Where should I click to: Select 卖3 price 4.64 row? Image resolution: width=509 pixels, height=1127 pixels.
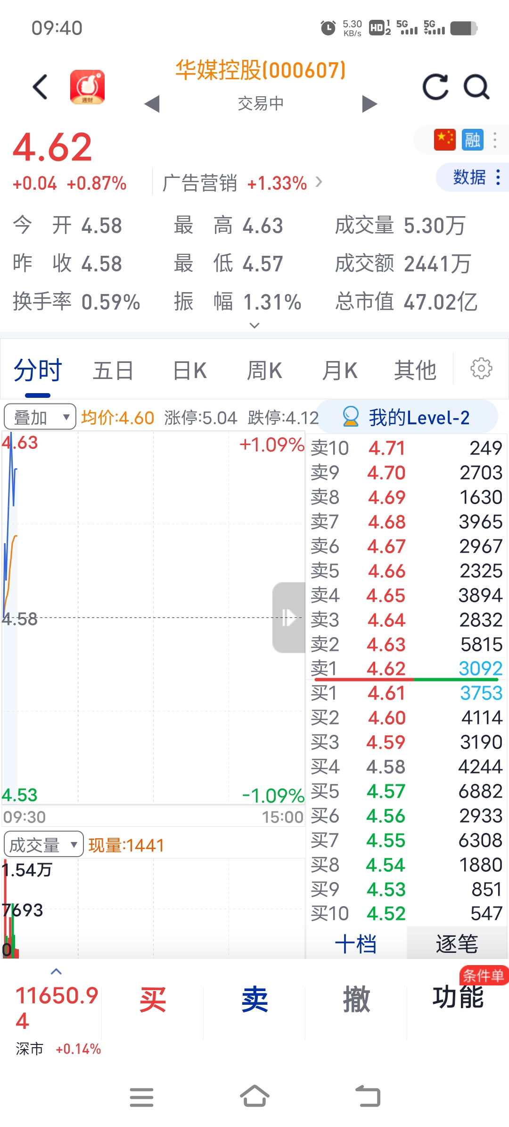click(407, 620)
